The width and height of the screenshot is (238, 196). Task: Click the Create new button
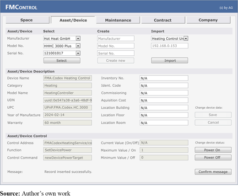116,60
